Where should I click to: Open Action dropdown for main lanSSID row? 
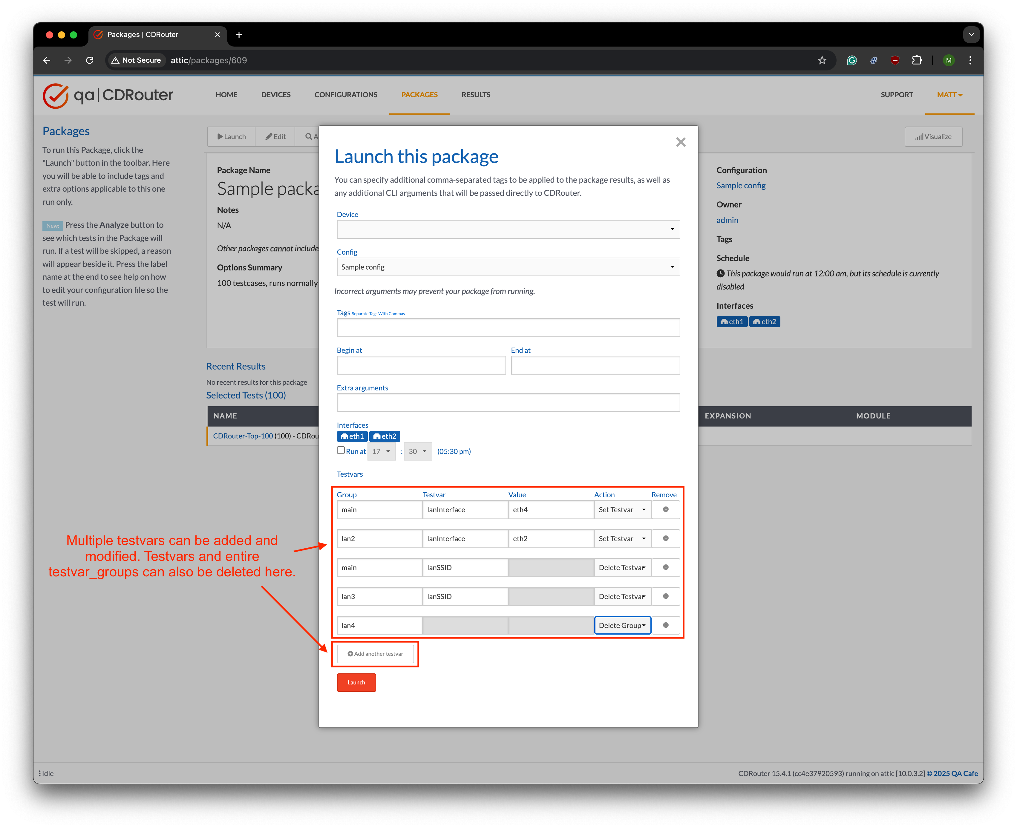point(623,568)
